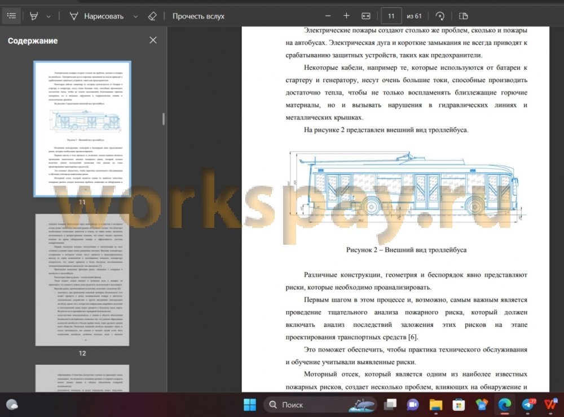Click the thumbnail panel scrollbar handle
The height and width of the screenshot is (417, 564).
[164, 119]
